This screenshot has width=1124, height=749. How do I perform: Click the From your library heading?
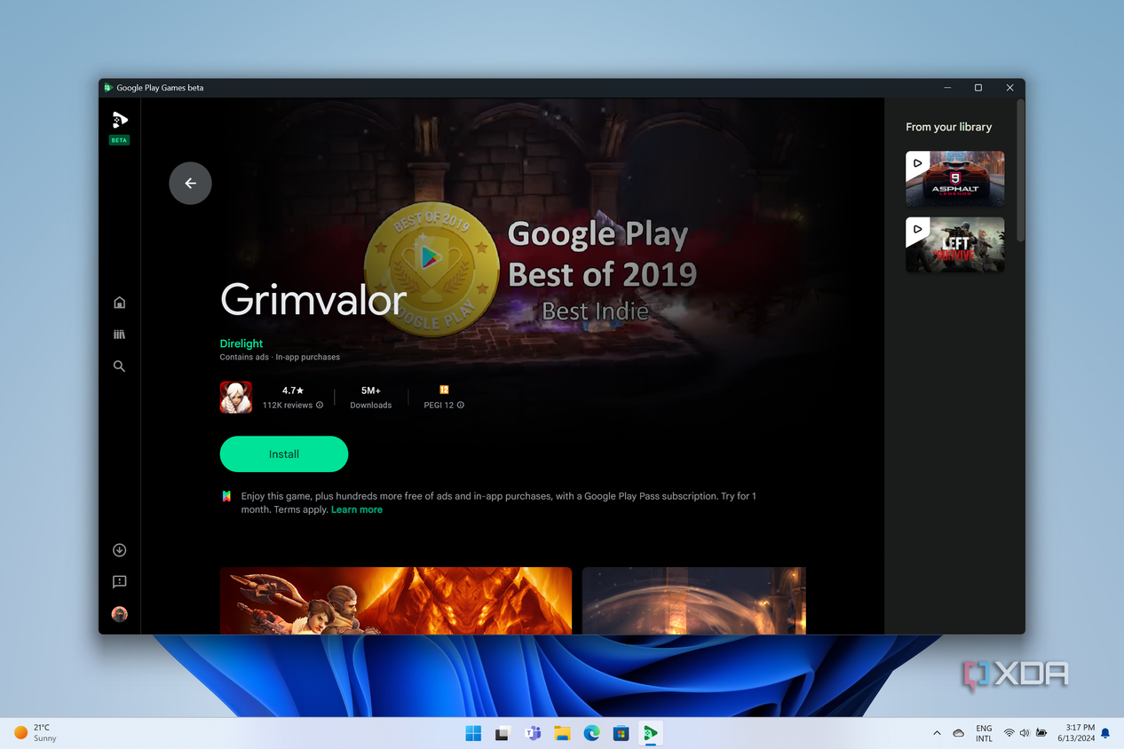point(949,127)
